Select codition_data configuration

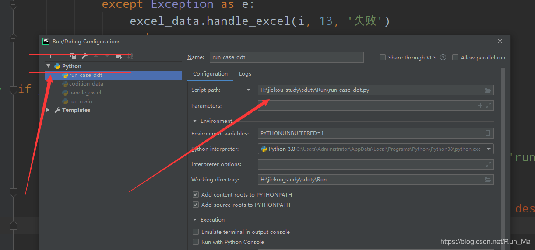click(x=113, y=84)
